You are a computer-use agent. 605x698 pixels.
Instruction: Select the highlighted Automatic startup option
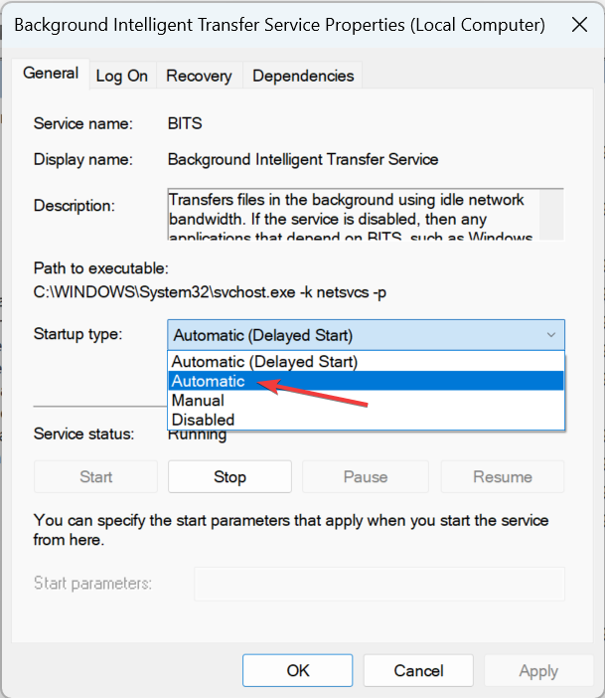(209, 381)
